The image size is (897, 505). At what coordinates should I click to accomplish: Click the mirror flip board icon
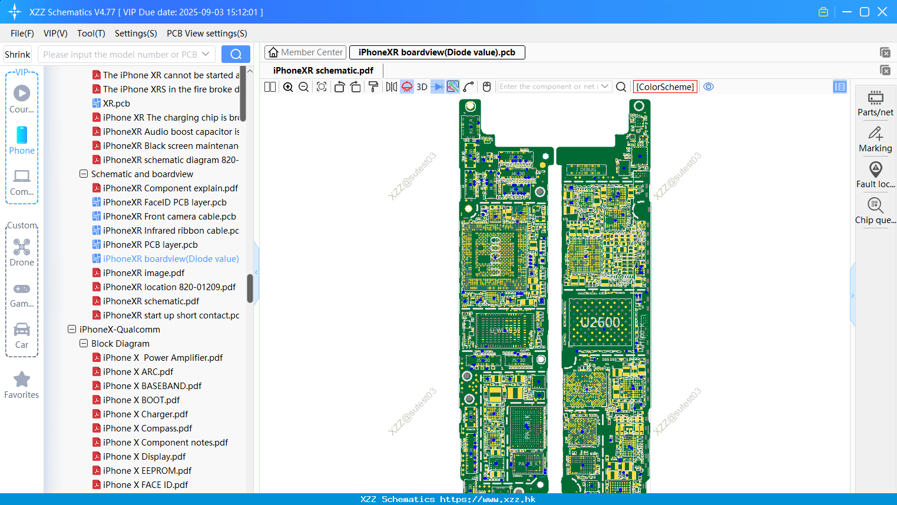click(x=391, y=87)
